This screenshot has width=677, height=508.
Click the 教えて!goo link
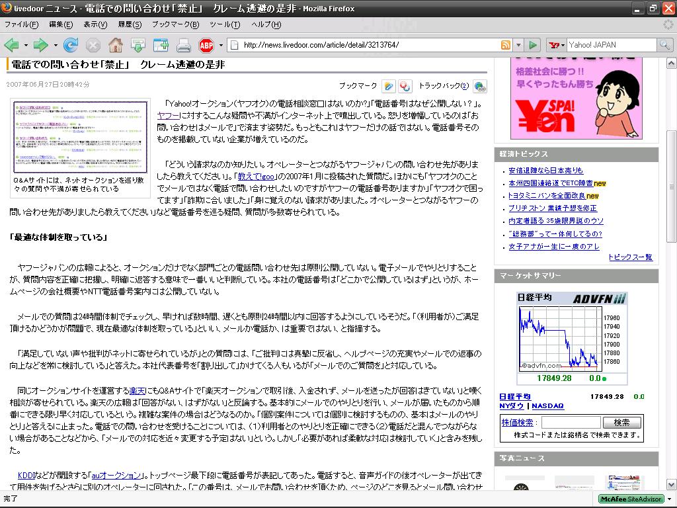pos(256,177)
